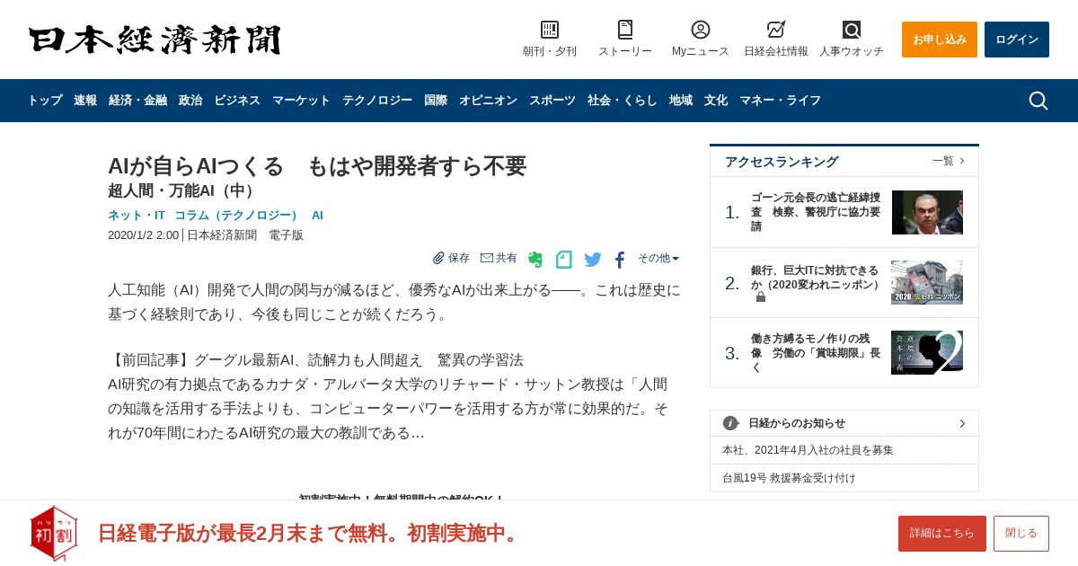Open Myニュース profile icon
The width and height of the screenshot is (1078, 566).
701,30
